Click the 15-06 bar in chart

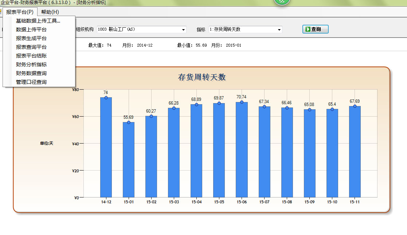click(242, 150)
